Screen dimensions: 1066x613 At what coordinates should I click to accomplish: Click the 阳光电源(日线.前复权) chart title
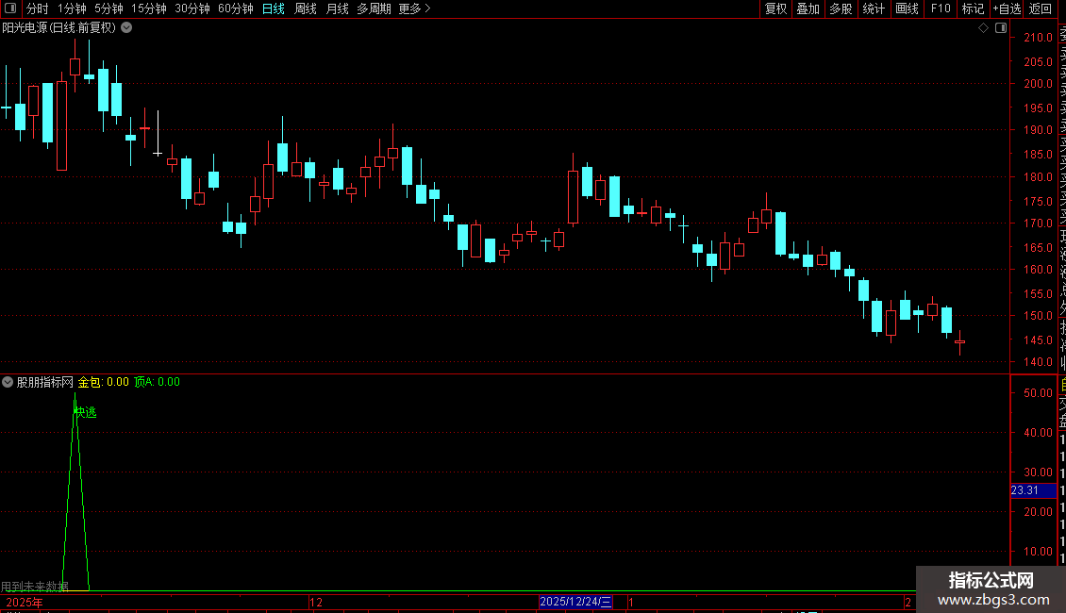coord(59,28)
